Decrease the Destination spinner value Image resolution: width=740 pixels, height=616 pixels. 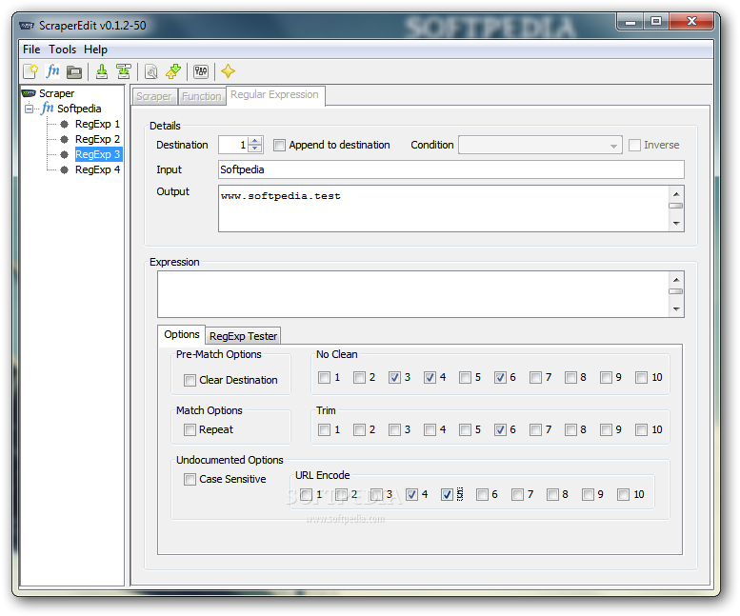point(255,149)
